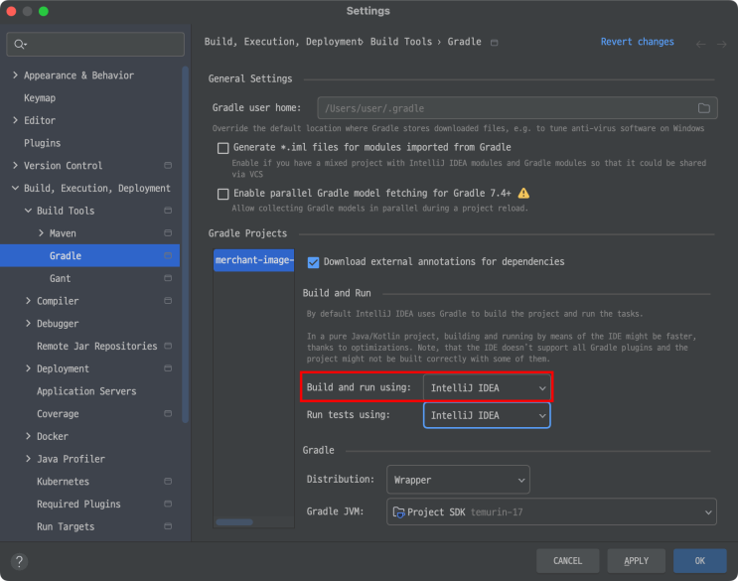Click the project scope icon on Compiler row

(168, 300)
